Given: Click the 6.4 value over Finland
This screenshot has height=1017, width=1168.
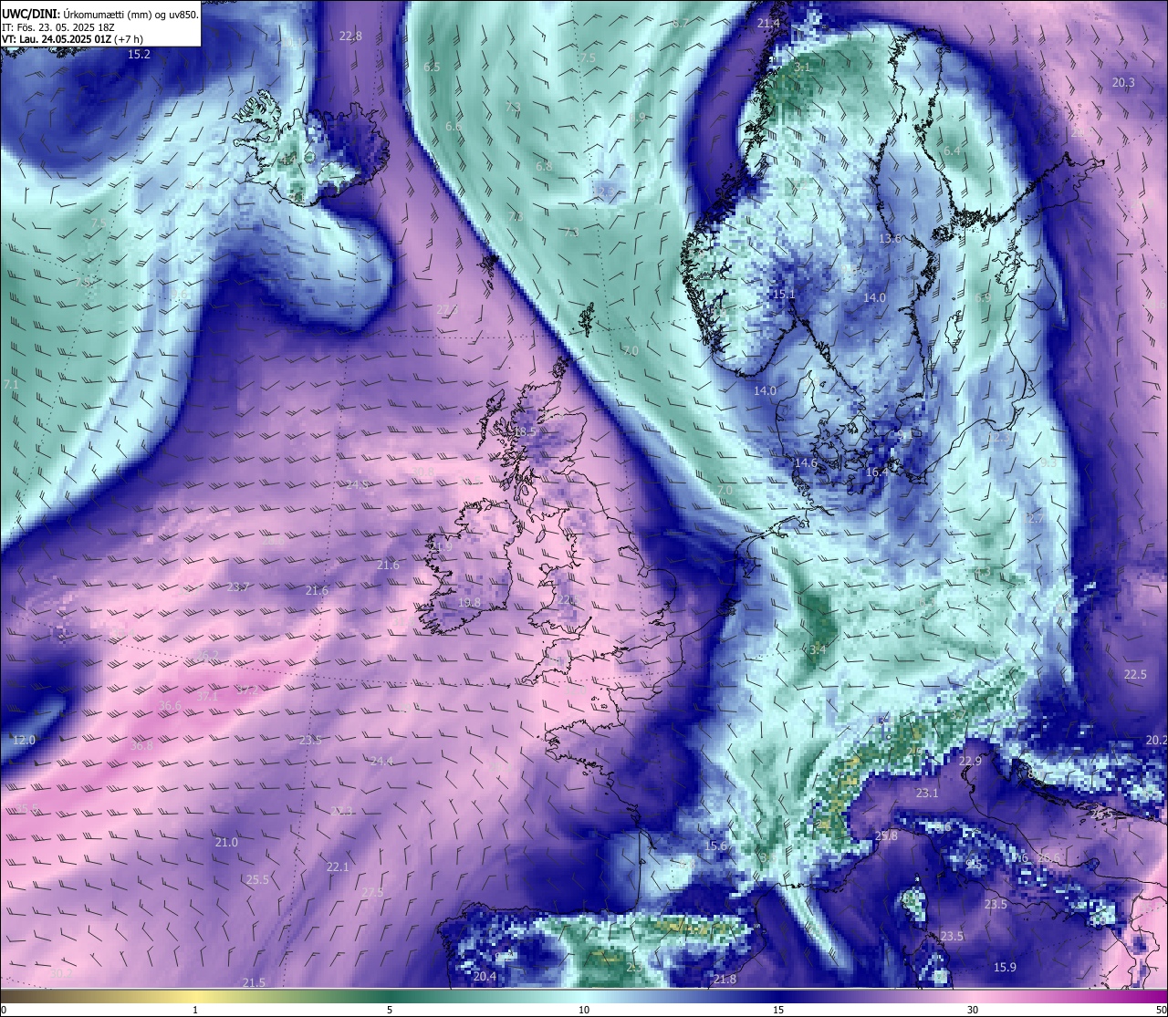Looking at the screenshot, I should 953,150.
